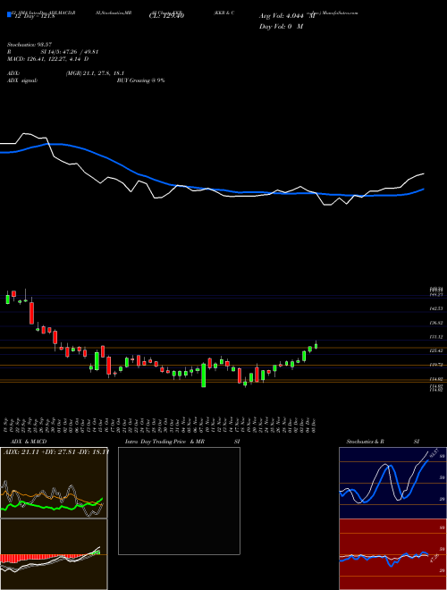
Task: Click the 'MACD: 126.41, 122.27, 4.14 D' line
Action: click(x=47, y=59)
